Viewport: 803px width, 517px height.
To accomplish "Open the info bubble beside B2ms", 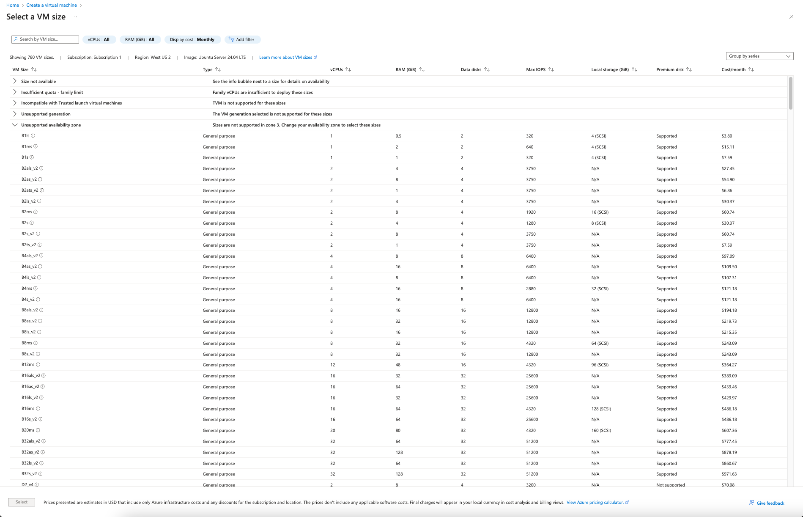I will tap(36, 212).
